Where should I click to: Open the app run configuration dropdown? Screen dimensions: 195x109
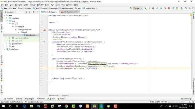[x=138, y=8]
